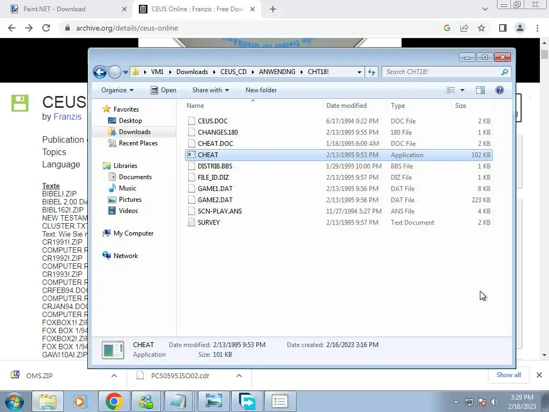
Task: Click the Explorer help question mark icon
Action: [x=500, y=90]
